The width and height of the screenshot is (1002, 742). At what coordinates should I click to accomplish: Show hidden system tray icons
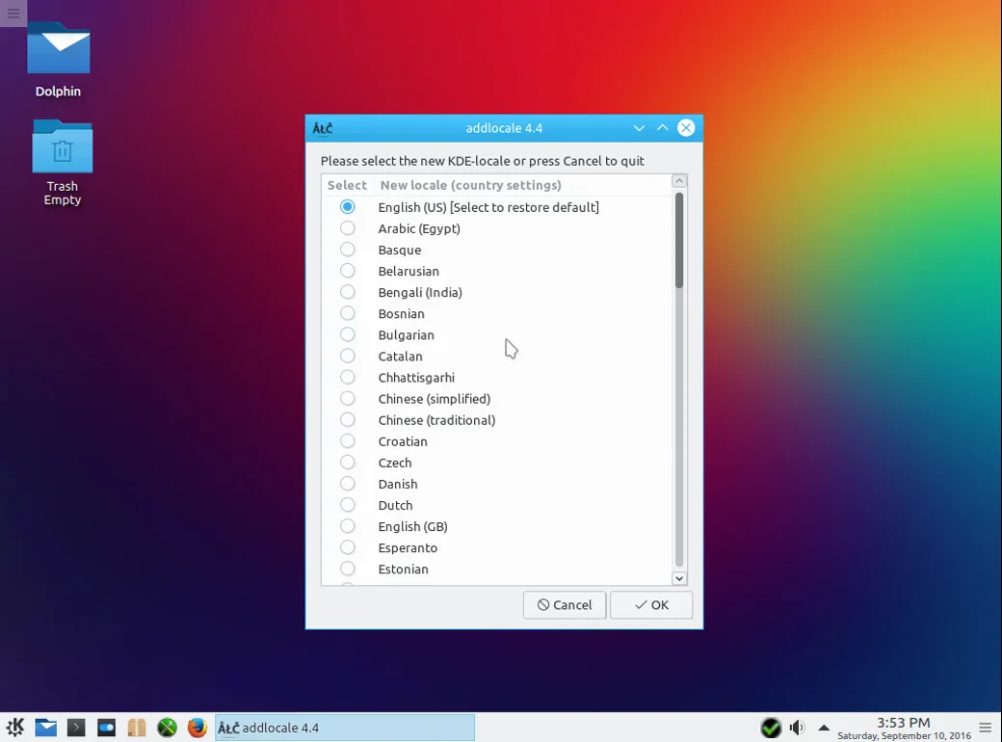pos(824,728)
